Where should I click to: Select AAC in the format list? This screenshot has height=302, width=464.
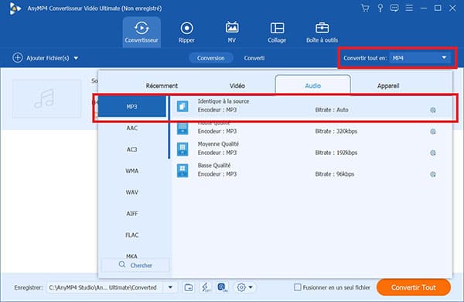131,128
